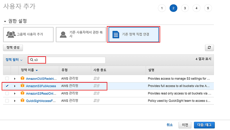Check the AmazonDMSRedshi... policy checkbox

tap(7, 79)
